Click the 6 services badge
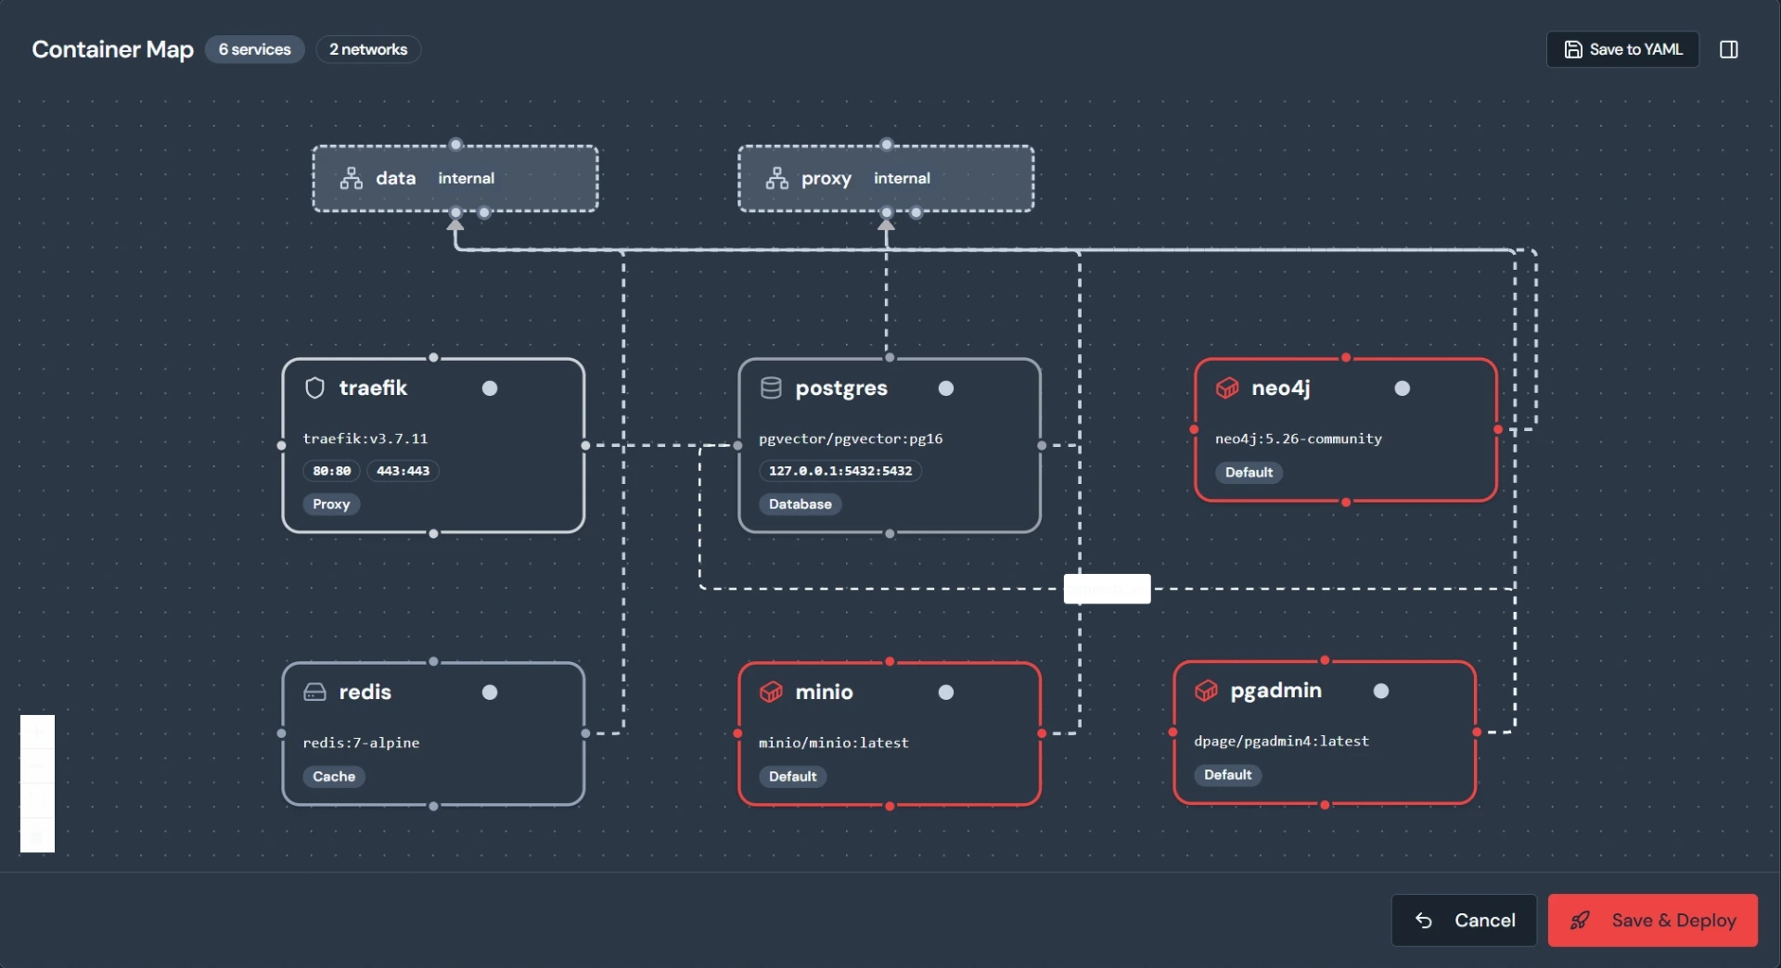Screen dimensions: 1781x968 [x=255, y=49]
